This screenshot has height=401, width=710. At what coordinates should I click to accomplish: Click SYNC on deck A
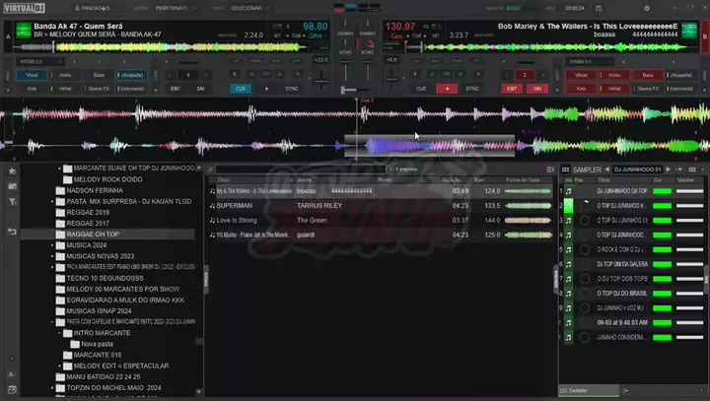(292, 89)
